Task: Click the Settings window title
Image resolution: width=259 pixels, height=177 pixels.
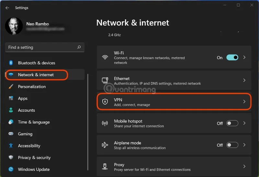Action: (22, 8)
